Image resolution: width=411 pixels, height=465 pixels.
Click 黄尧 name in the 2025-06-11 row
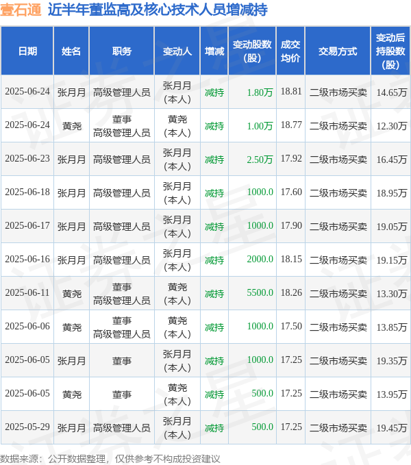coord(72,294)
